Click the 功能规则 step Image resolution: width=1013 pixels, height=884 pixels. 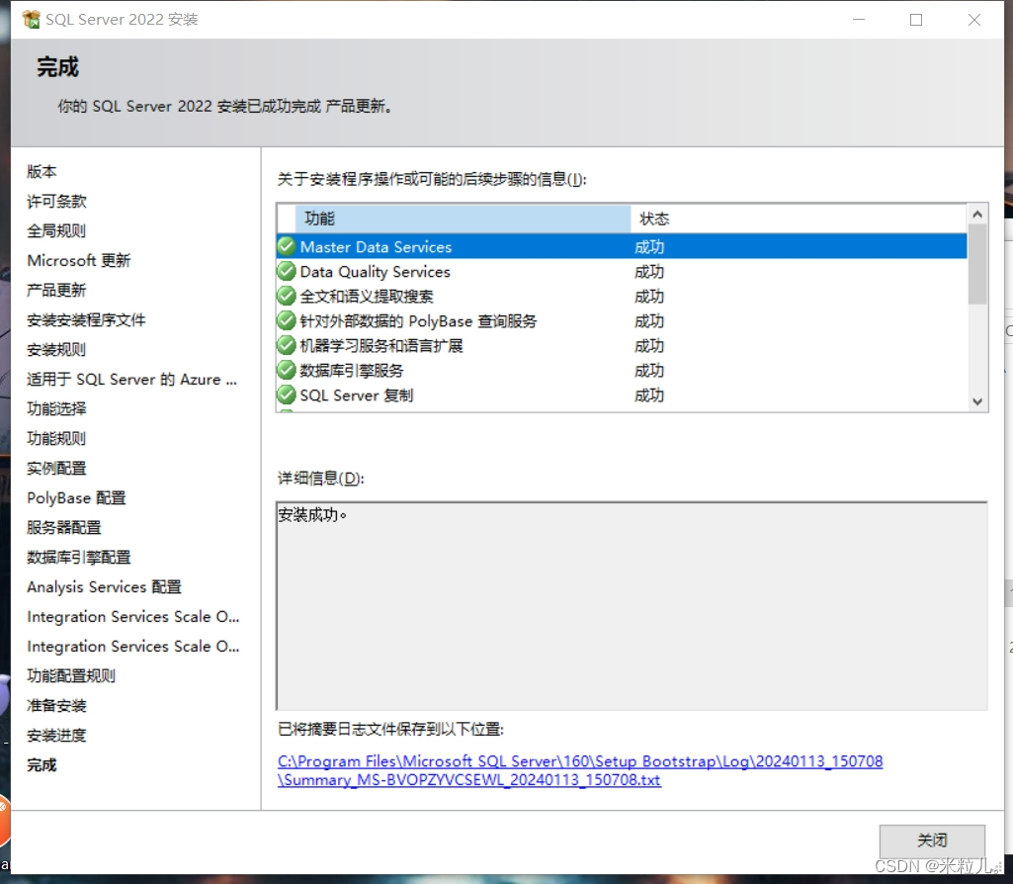pos(56,439)
